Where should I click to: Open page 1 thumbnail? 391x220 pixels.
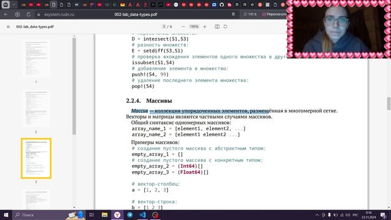(x=36, y=59)
